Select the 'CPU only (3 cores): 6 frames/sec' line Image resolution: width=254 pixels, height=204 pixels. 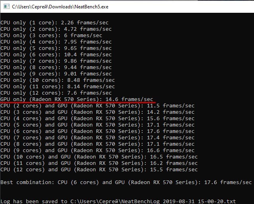pos(51,36)
